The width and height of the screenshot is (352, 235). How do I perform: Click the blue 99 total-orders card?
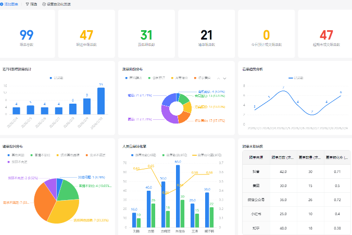pyautogui.click(x=27, y=34)
